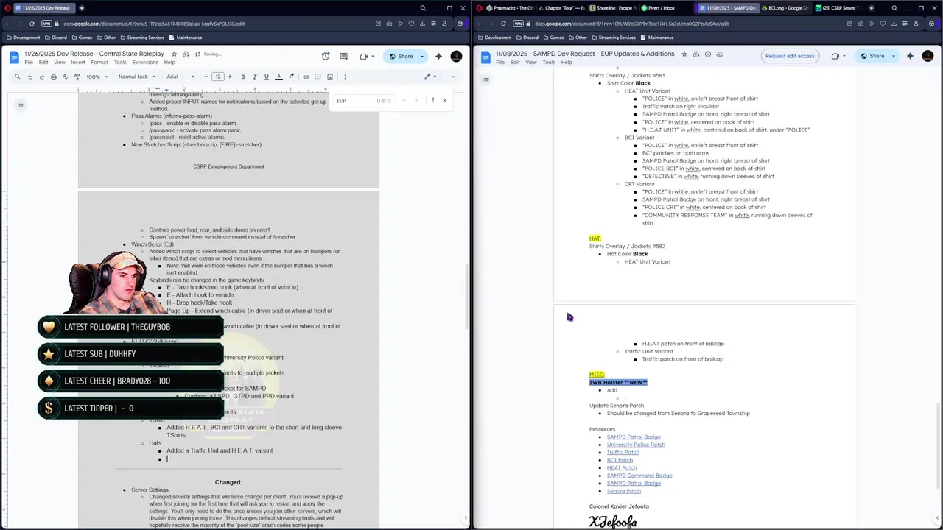Increase font size with plus button
The height and width of the screenshot is (530, 943).
tap(230, 77)
